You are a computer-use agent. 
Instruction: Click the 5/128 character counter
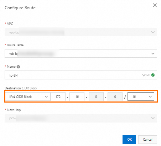[146, 75]
